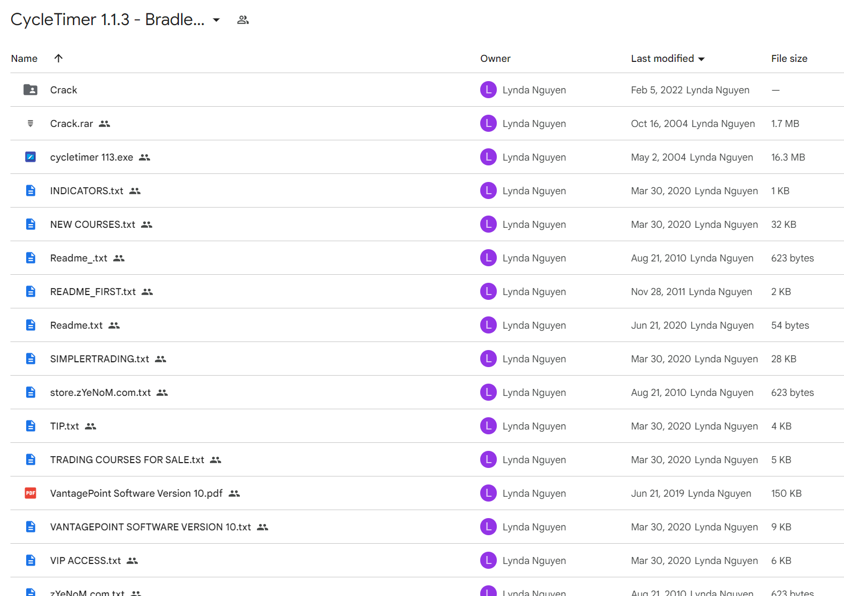Screen dimensions: 844x596
Task: Select the cycletimer 113.exe file name
Action: 91,157
